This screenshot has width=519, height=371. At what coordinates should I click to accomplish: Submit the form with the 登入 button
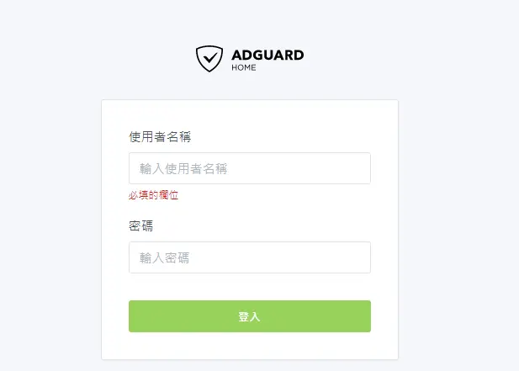(250, 316)
